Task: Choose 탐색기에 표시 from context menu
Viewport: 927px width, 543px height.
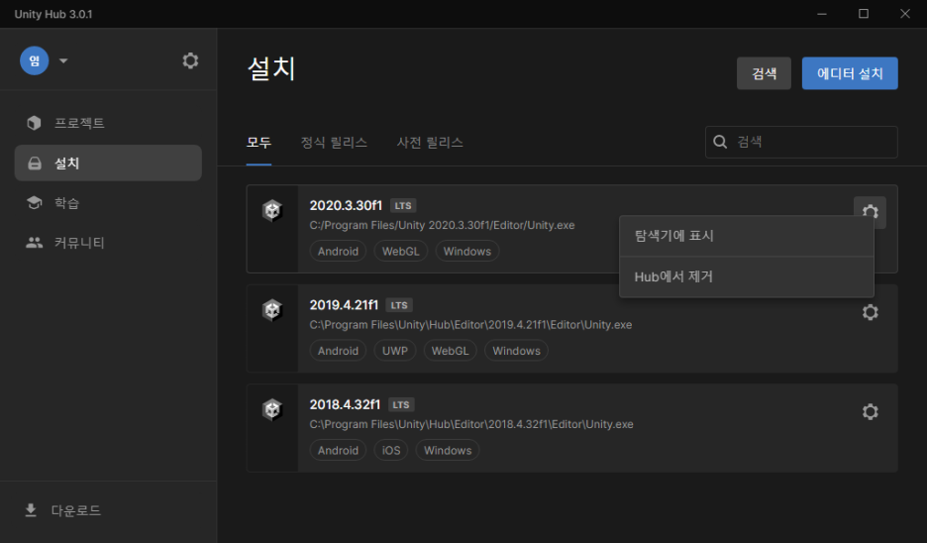Action: [746, 236]
